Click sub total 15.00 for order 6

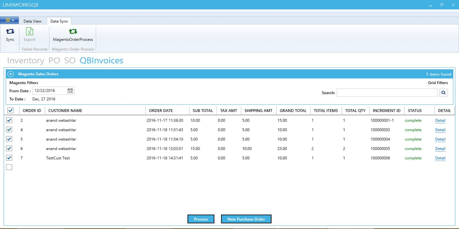coord(195,149)
